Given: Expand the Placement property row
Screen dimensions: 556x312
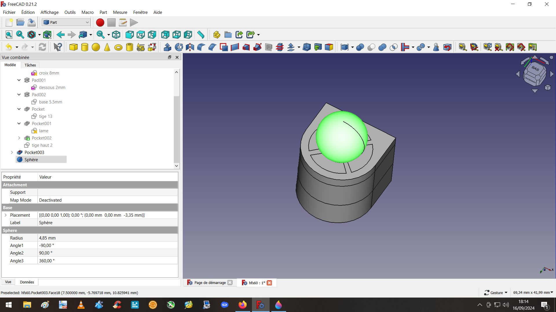Looking at the screenshot, I should pos(6,215).
